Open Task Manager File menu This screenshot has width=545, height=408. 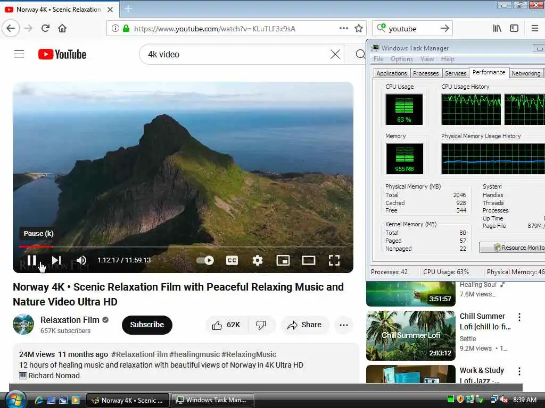378,59
